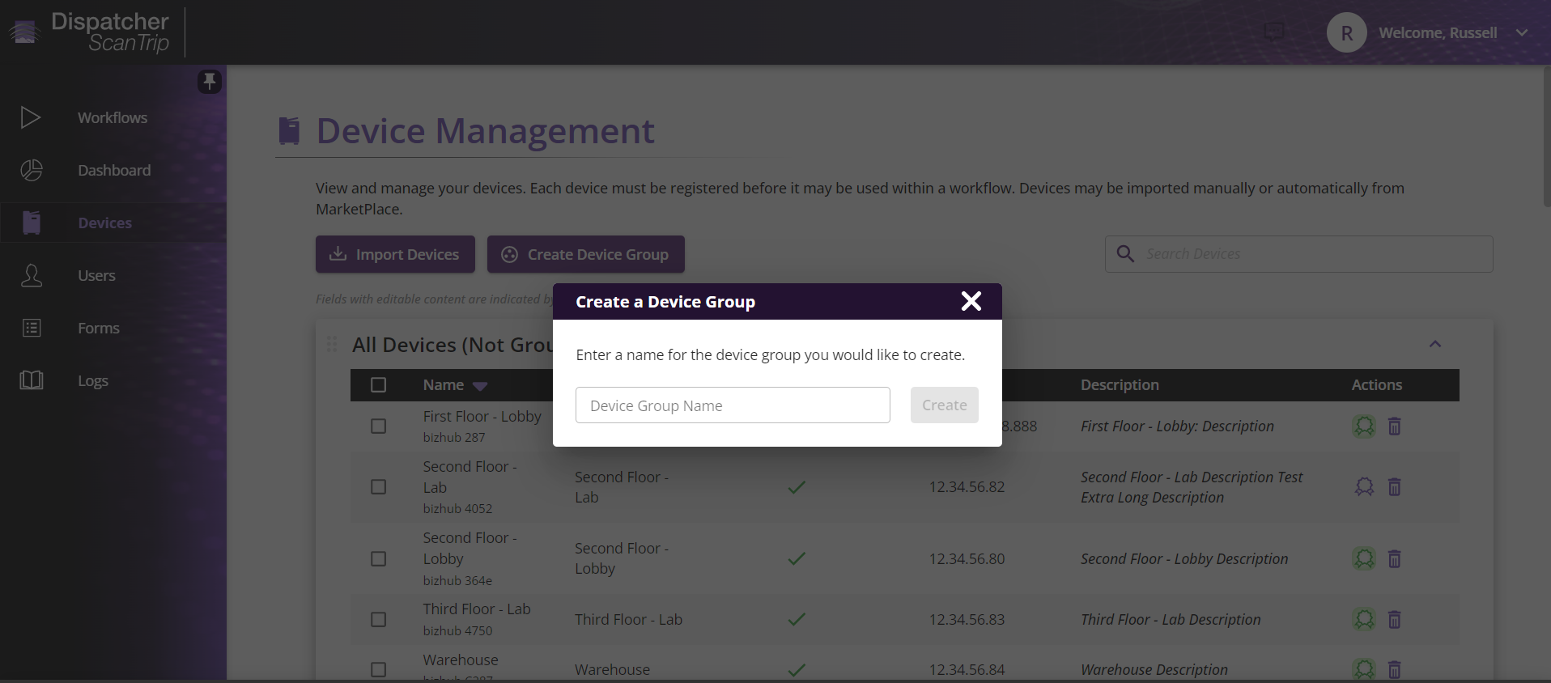The width and height of the screenshot is (1551, 683).
Task: Click the First Floor - Lobby device name
Action: [x=482, y=416]
